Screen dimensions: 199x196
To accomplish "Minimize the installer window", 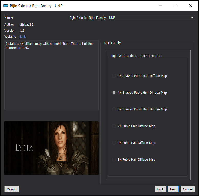I will 161,6.
